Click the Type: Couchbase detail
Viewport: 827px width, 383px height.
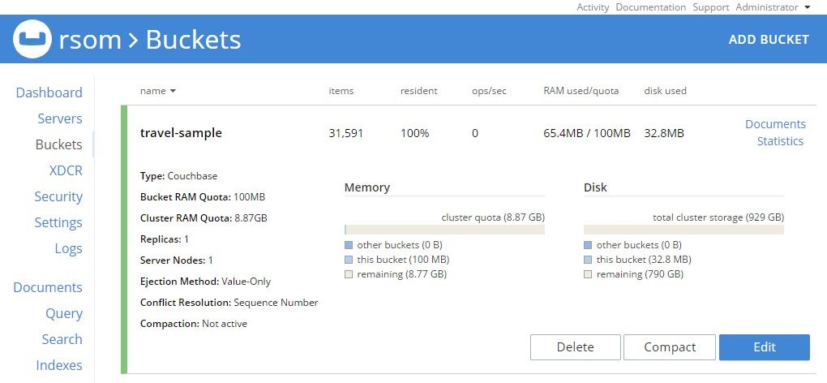(x=179, y=176)
